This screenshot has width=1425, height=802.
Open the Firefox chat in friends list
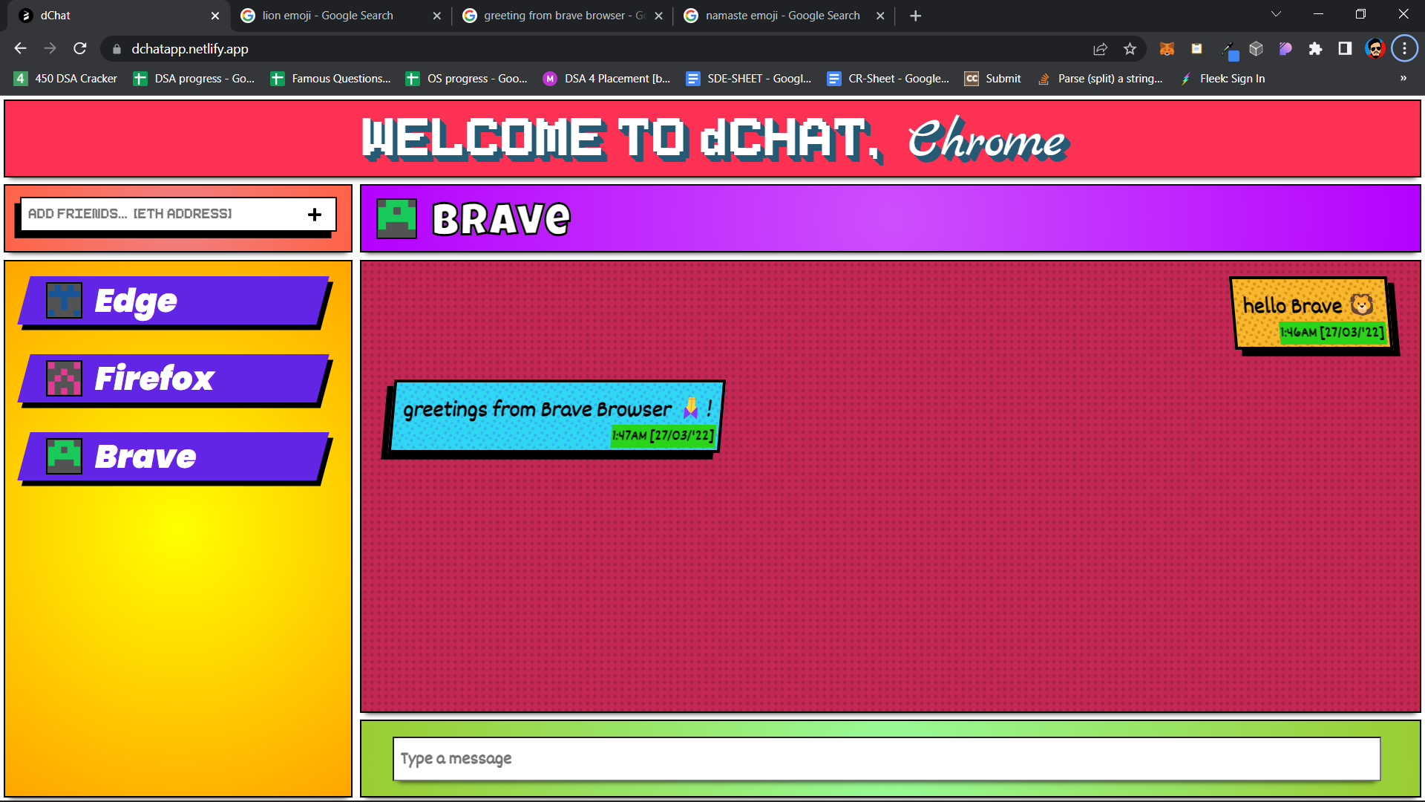174,379
